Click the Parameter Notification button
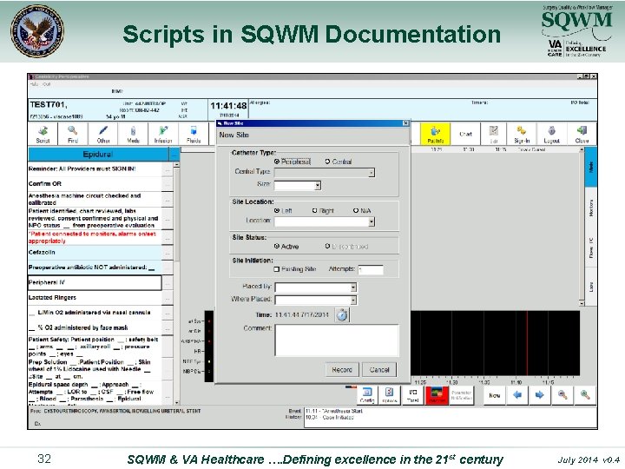The height and width of the screenshot is (469, 625). 461,395
